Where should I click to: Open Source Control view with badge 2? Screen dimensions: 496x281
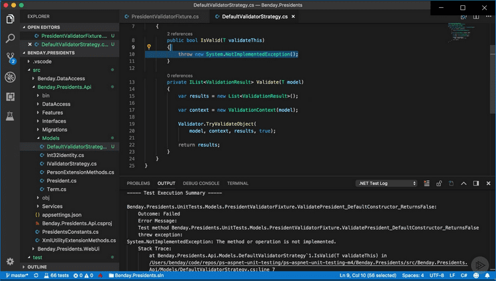(11, 58)
